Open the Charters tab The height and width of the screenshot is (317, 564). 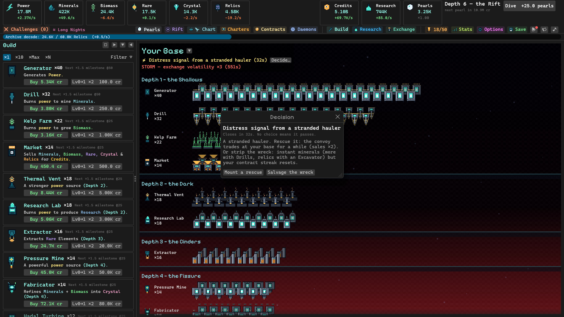235,29
